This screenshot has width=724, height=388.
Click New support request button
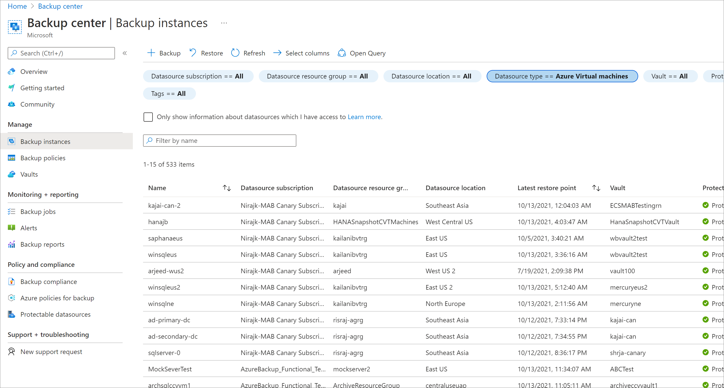52,351
